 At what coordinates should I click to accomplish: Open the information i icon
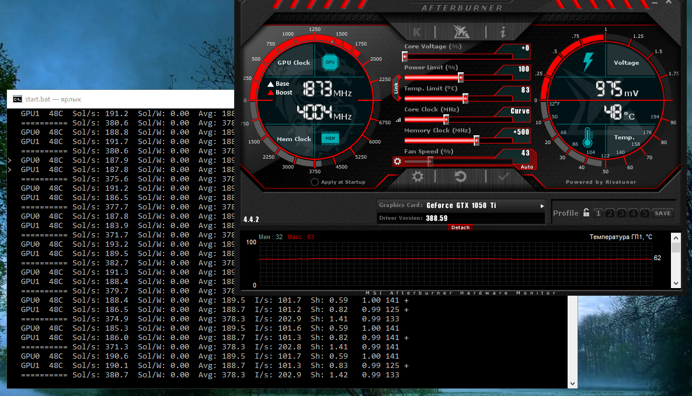[502, 32]
